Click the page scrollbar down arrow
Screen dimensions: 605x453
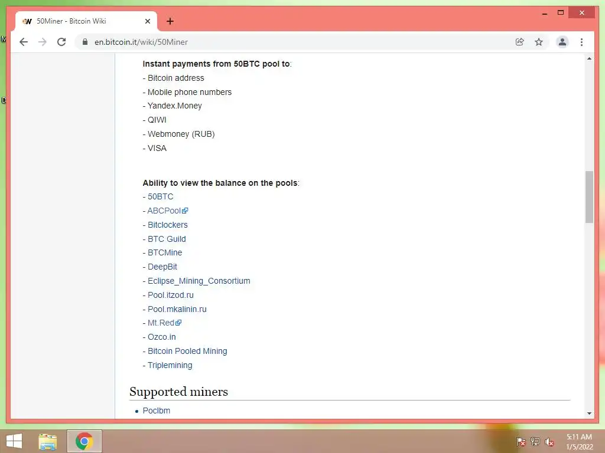pyautogui.click(x=589, y=413)
